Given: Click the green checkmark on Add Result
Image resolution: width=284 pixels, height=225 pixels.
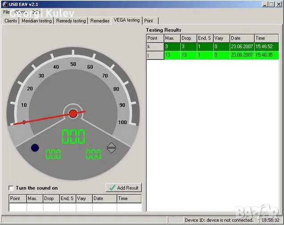Looking at the screenshot, I should [x=112, y=188].
